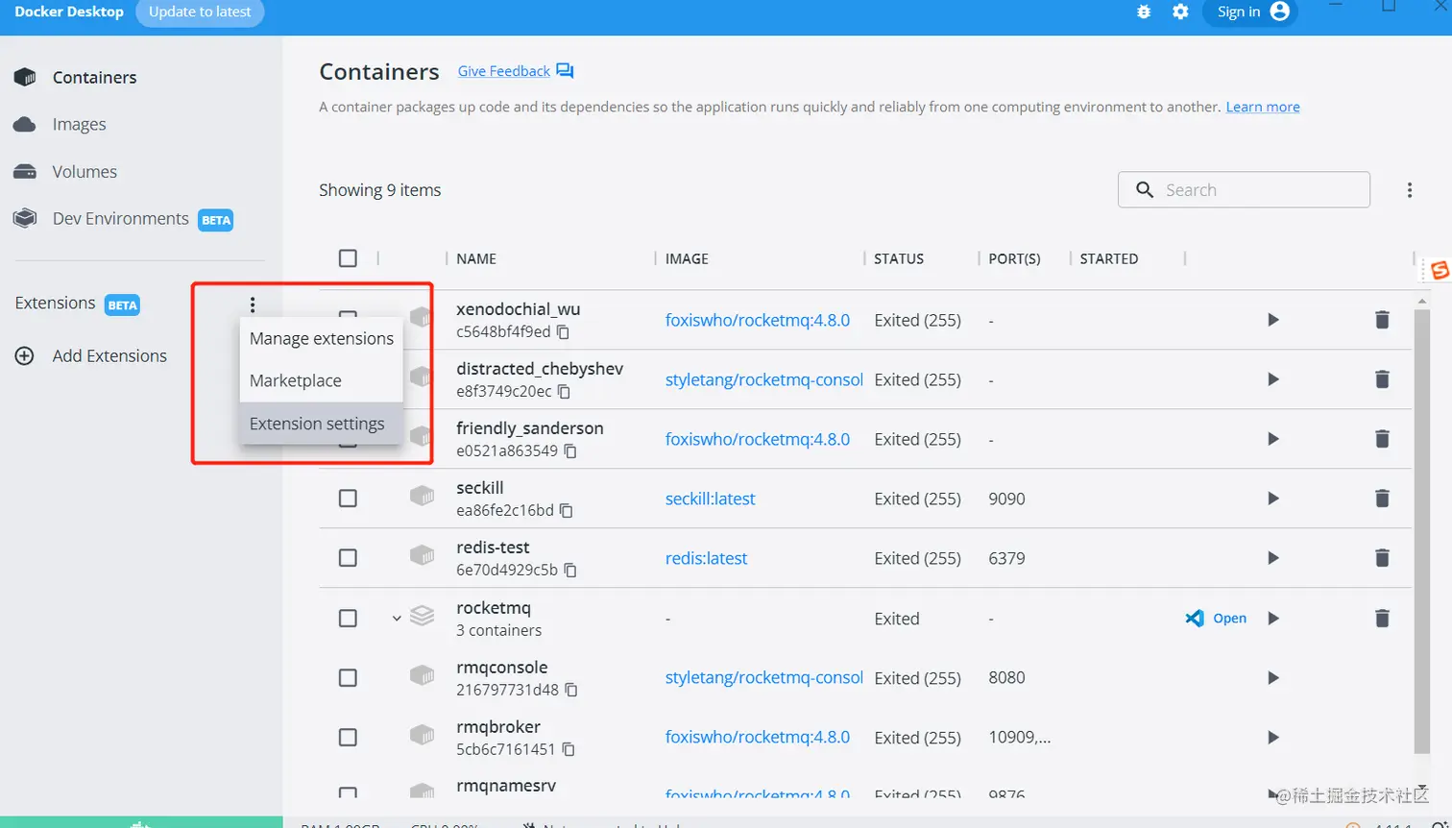Open the bug report troubleshoot icon
1452x828 pixels.
(1144, 12)
